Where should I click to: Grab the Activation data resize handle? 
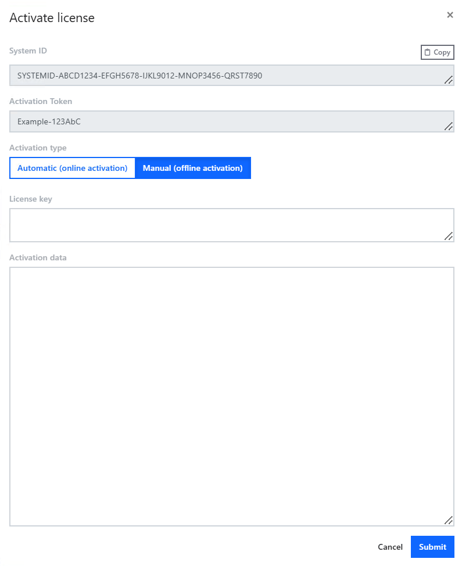[x=449, y=520]
